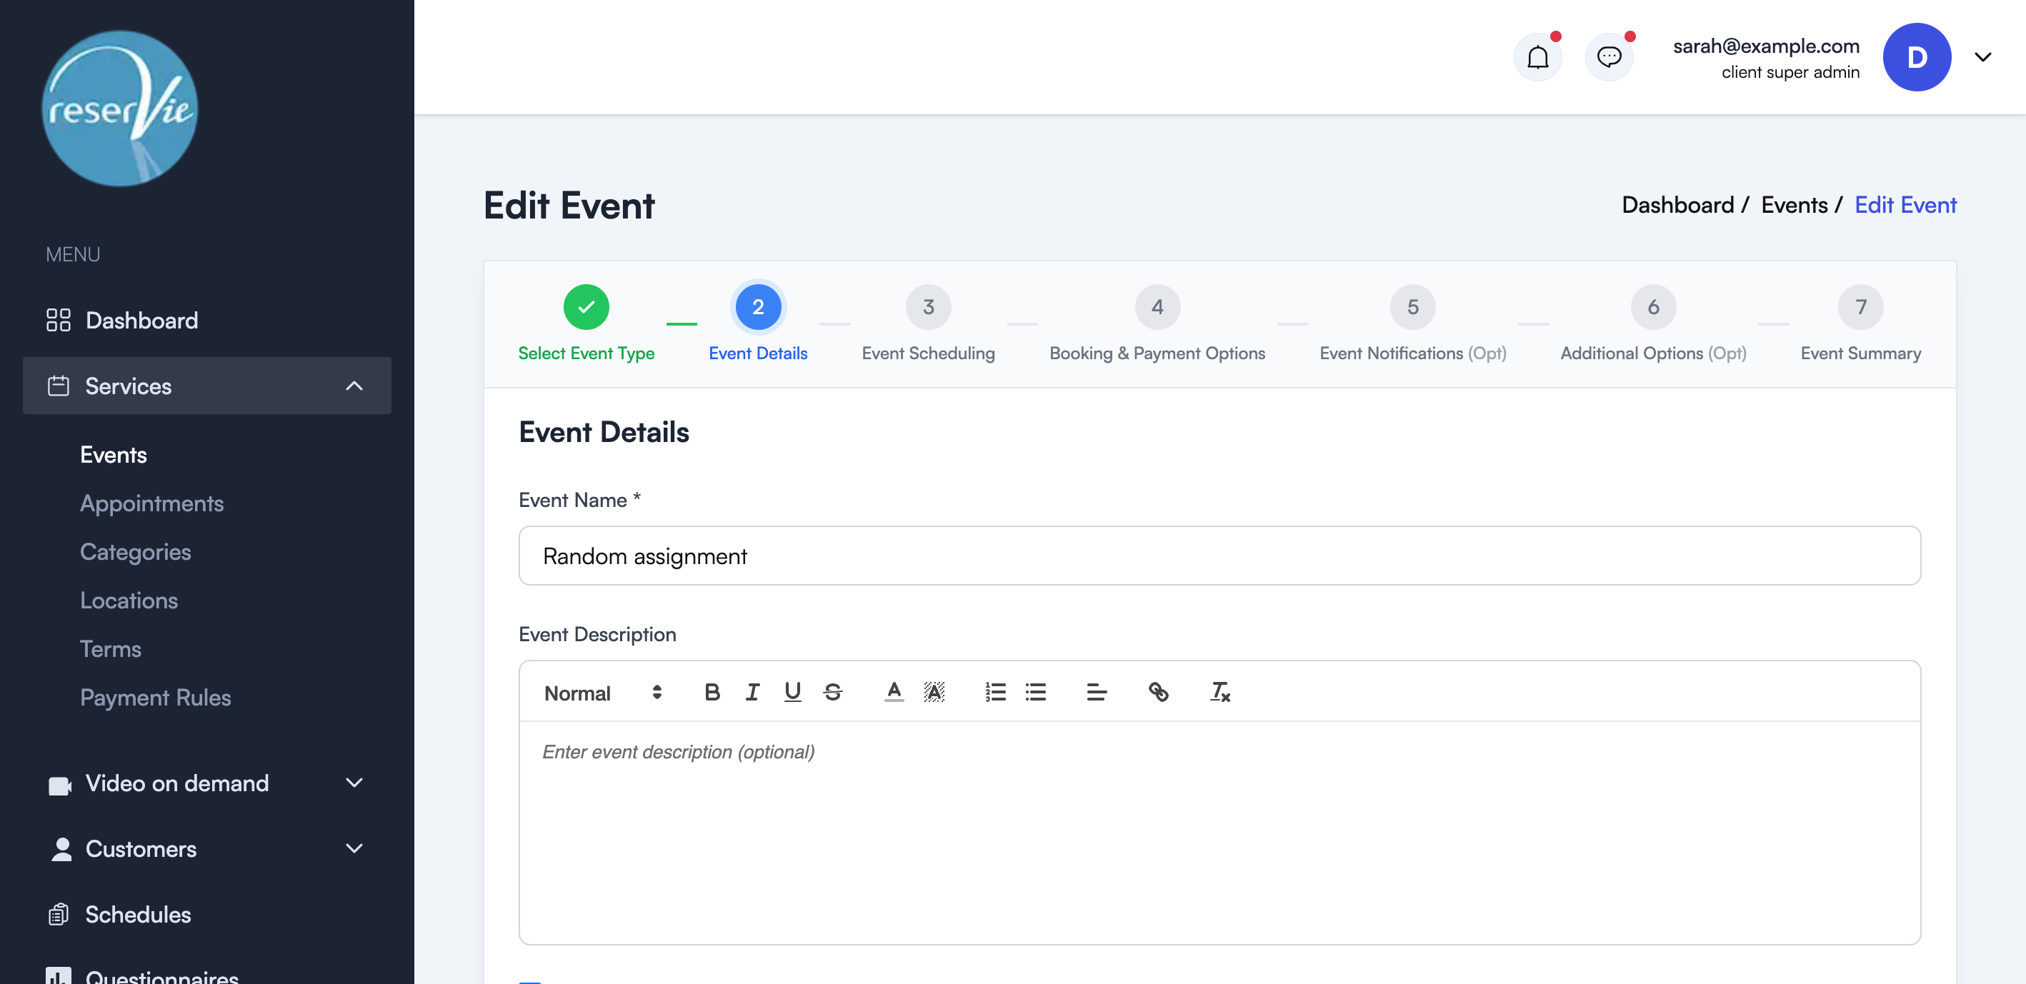Insert a hyperlink in the description

tap(1160, 693)
